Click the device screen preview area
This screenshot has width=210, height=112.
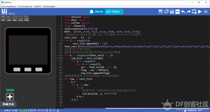tap(28, 50)
